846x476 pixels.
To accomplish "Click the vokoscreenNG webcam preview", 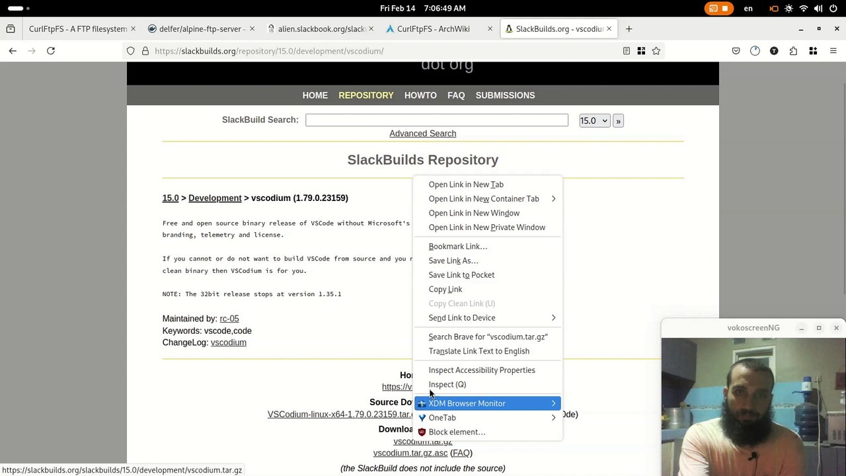I will [x=753, y=407].
